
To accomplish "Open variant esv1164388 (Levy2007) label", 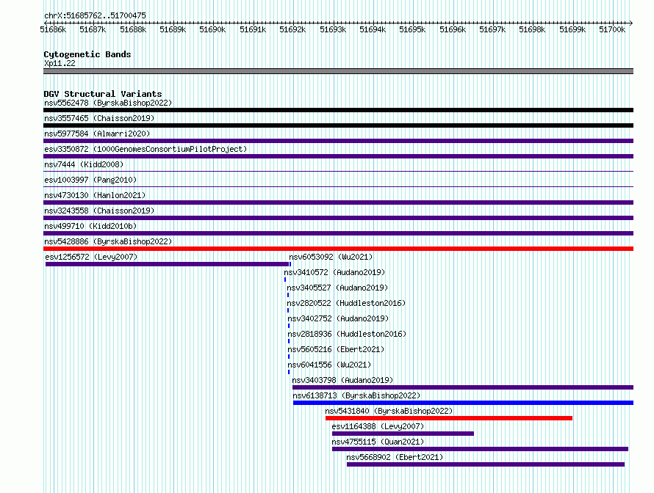I will click(378, 426).
